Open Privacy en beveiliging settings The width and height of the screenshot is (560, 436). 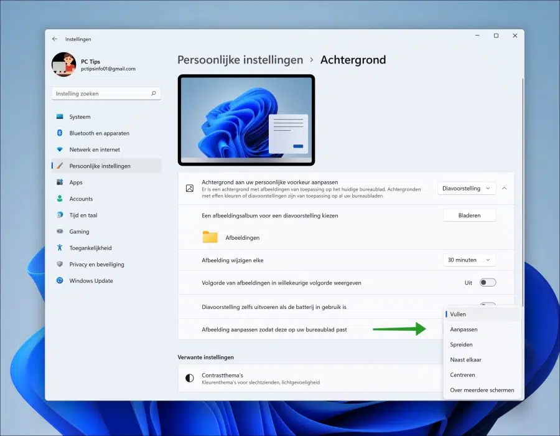[106, 265]
